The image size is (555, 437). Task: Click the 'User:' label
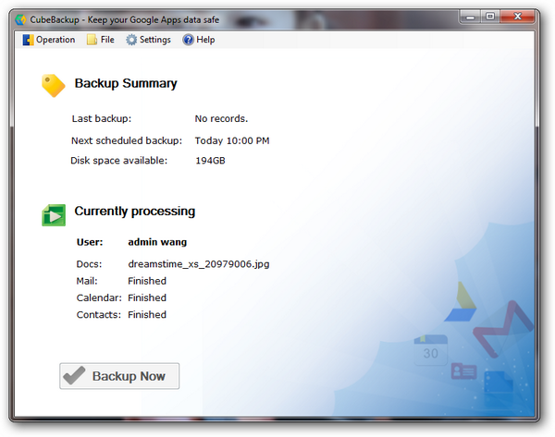[x=90, y=242]
